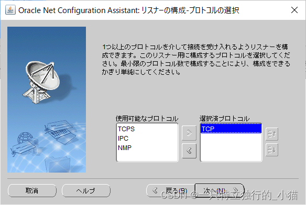Click the 取消 cancel button
The height and width of the screenshot is (205, 306).
(32, 190)
